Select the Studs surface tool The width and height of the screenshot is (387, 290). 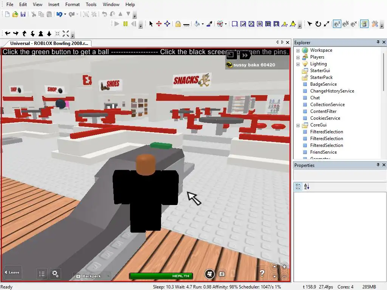coord(260,24)
